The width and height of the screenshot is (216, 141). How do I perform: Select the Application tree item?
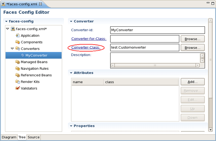pyautogui.click(x=30, y=36)
